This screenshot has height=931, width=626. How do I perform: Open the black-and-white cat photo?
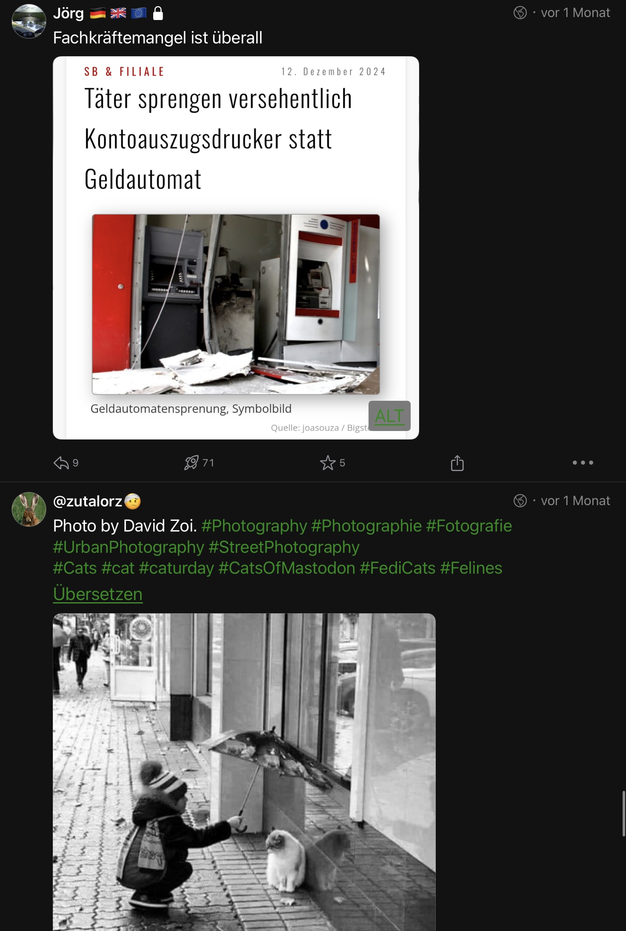[x=244, y=772]
